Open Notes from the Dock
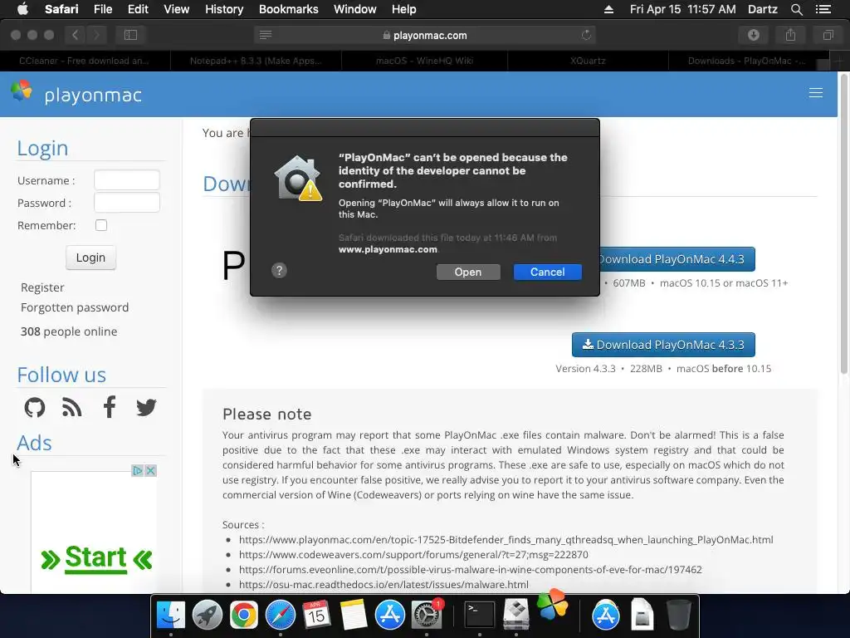The image size is (850, 638). click(354, 616)
